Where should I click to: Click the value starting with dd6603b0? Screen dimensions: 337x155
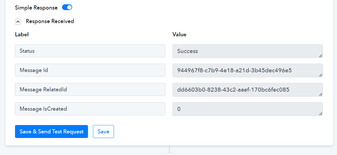[247, 90]
